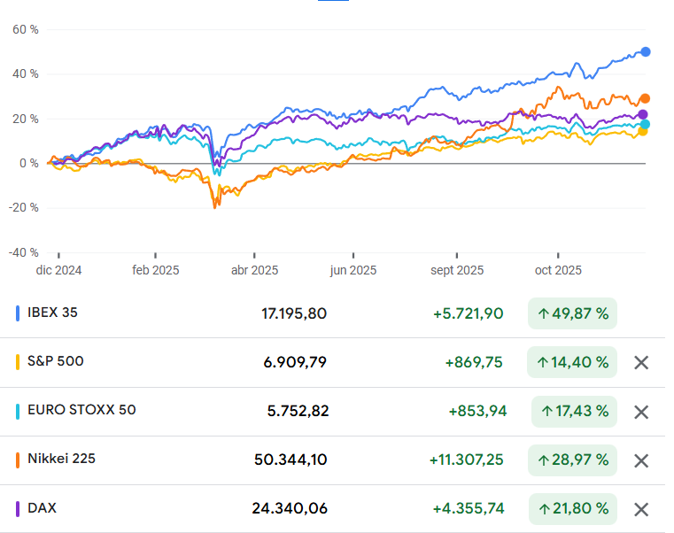Open the Nikkei 225 index name

click(62, 459)
